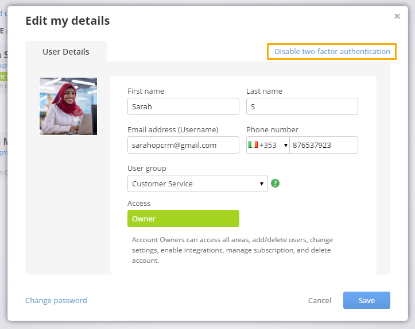Click the profile photo thumbnail
Screen dimensions: 415x329
tap(68, 106)
